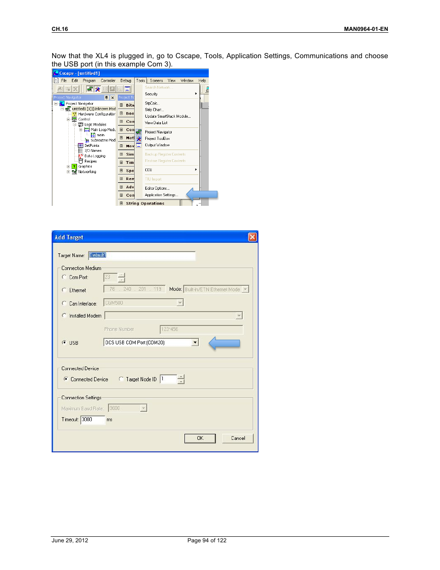
Task: Click the Networking icon in tree
Action: [x=74, y=172]
